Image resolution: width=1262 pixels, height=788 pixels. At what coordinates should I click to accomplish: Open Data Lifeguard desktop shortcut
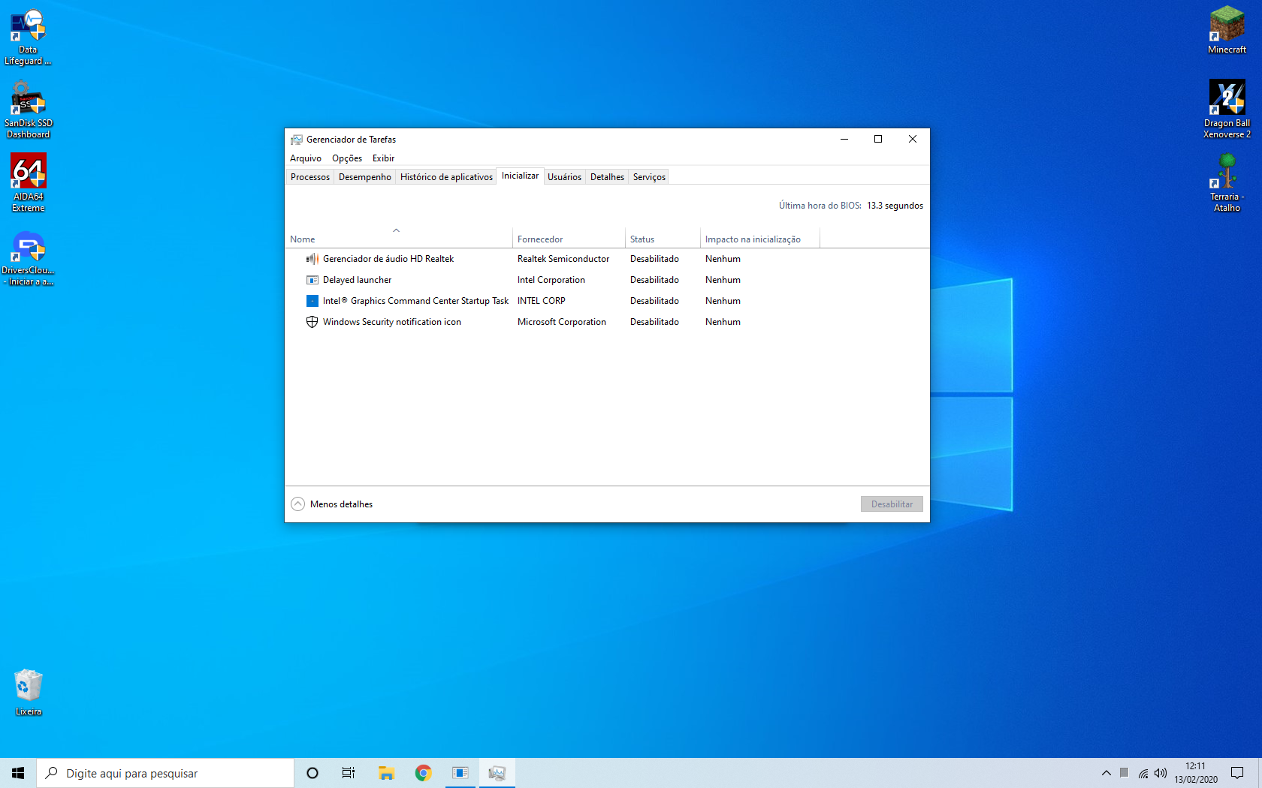pos(28,38)
